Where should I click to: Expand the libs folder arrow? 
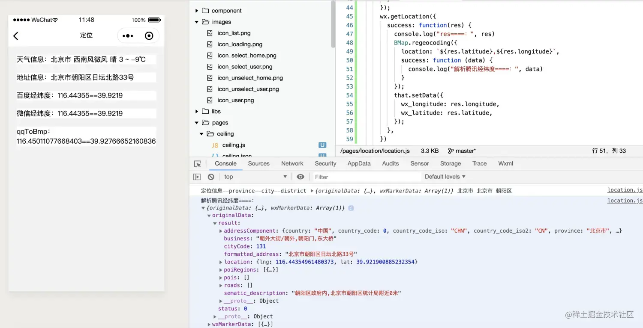[197, 111]
